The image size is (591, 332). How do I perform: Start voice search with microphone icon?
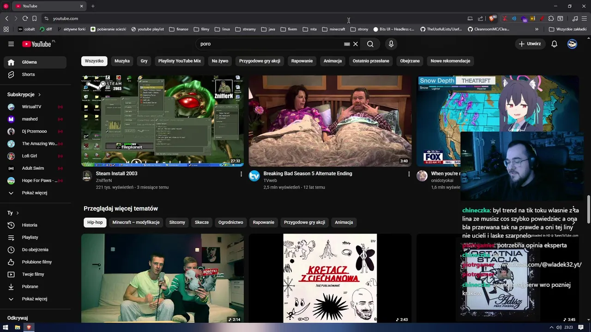pyautogui.click(x=391, y=44)
